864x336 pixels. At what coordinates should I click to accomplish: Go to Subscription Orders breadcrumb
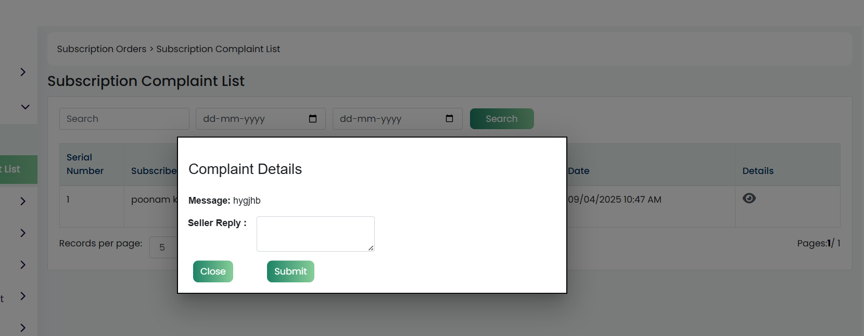[101, 49]
